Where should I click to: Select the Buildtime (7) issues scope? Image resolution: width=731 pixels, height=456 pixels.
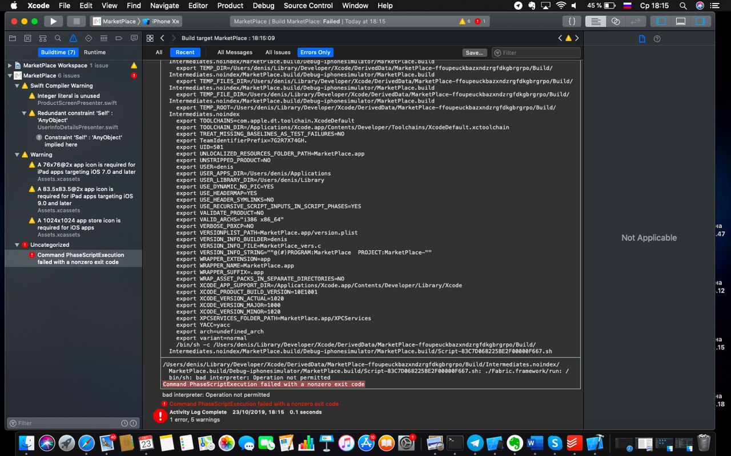click(58, 52)
